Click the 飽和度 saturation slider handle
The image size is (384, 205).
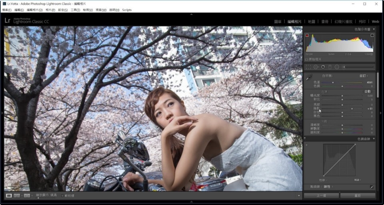click(x=342, y=133)
